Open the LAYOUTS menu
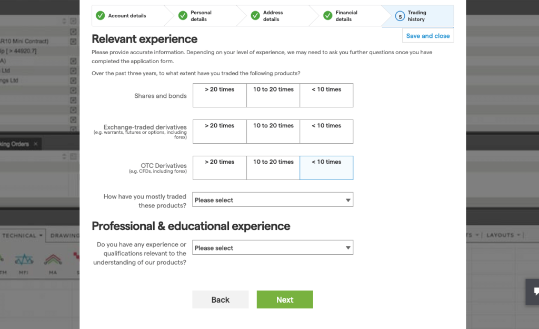Image resolution: width=539 pixels, height=329 pixels. [x=503, y=235]
